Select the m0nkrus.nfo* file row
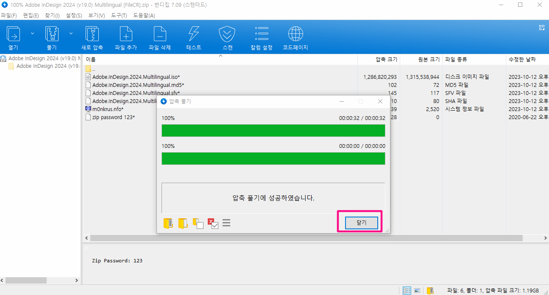The height and width of the screenshot is (295, 549). click(x=108, y=109)
